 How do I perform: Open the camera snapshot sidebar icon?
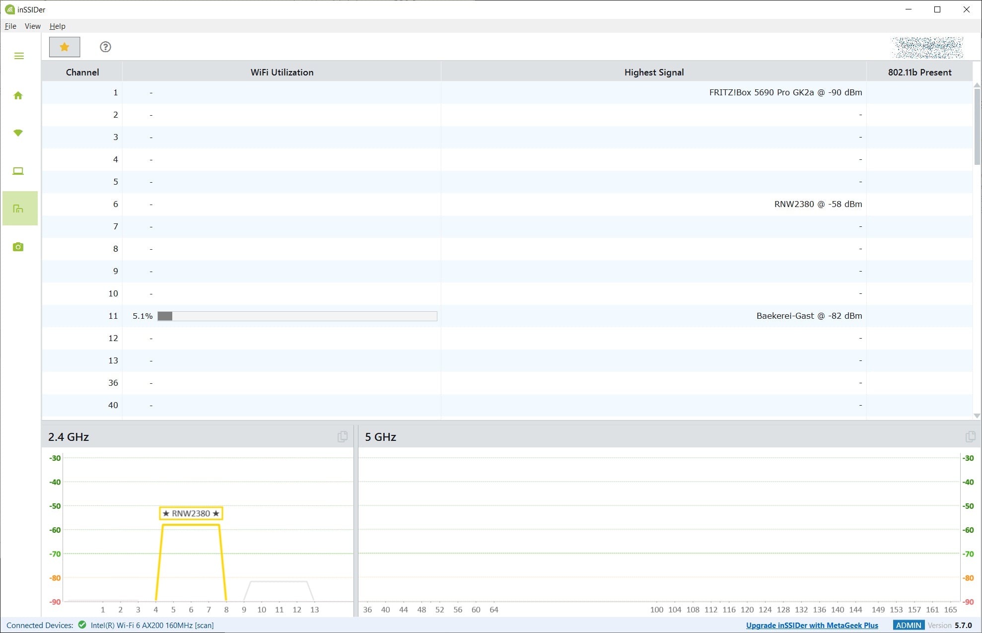tap(18, 247)
